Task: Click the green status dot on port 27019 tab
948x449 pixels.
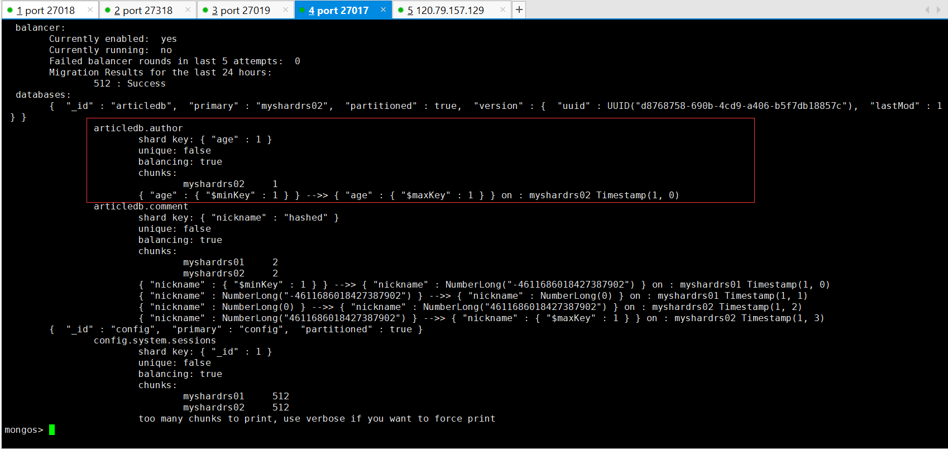Action: [x=205, y=10]
